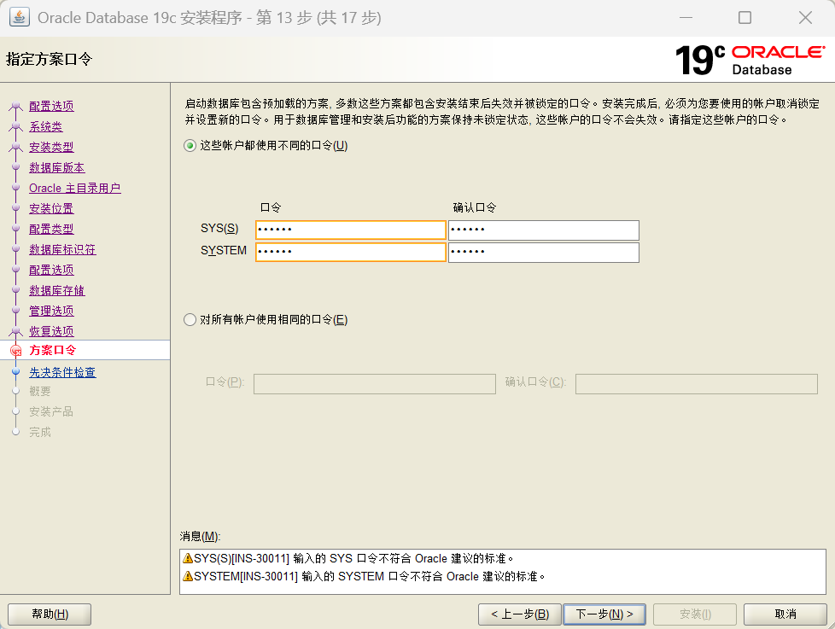Click the disabled 确认口令(C) field
835x629 pixels.
pyautogui.click(x=696, y=384)
